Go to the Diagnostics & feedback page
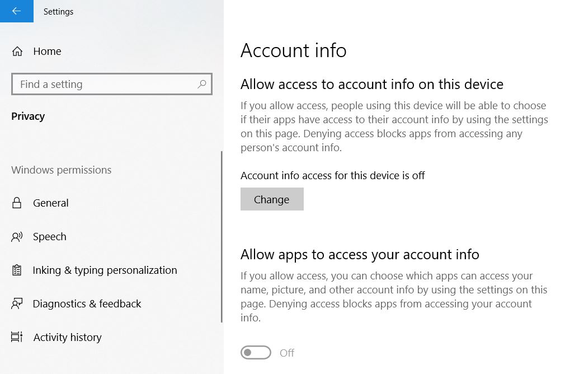565x374 pixels. (87, 304)
